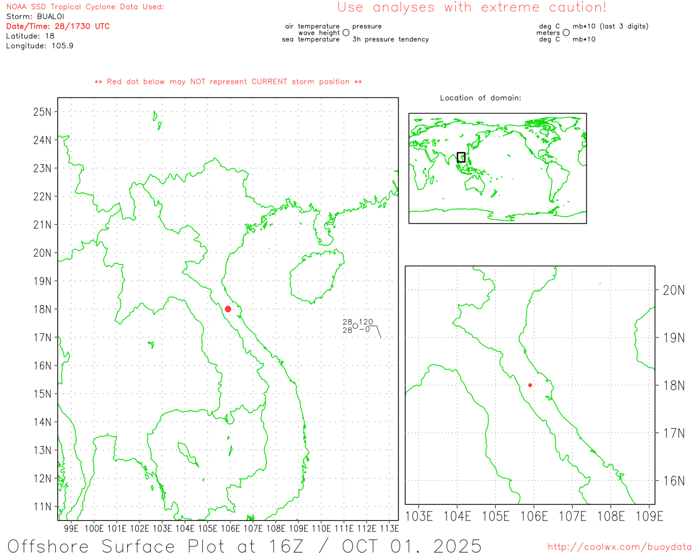Click the Tonle Sap lake outline in Cambodia
The image size is (692, 553).
[x=188, y=454]
